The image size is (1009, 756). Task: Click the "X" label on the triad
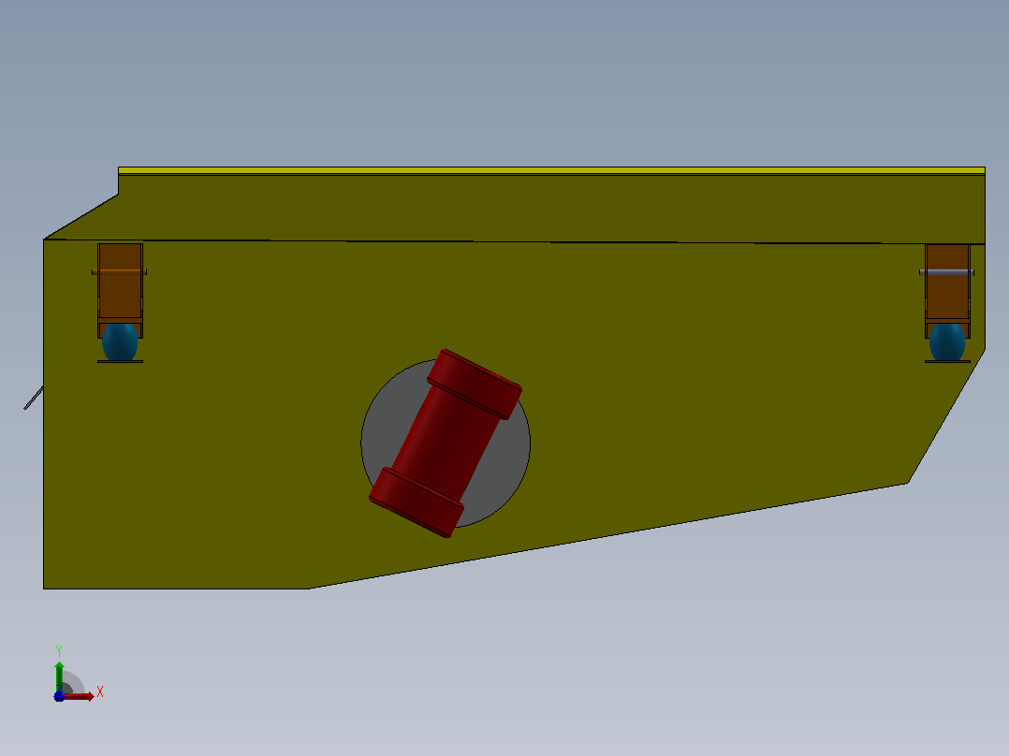click(x=100, y=691)
